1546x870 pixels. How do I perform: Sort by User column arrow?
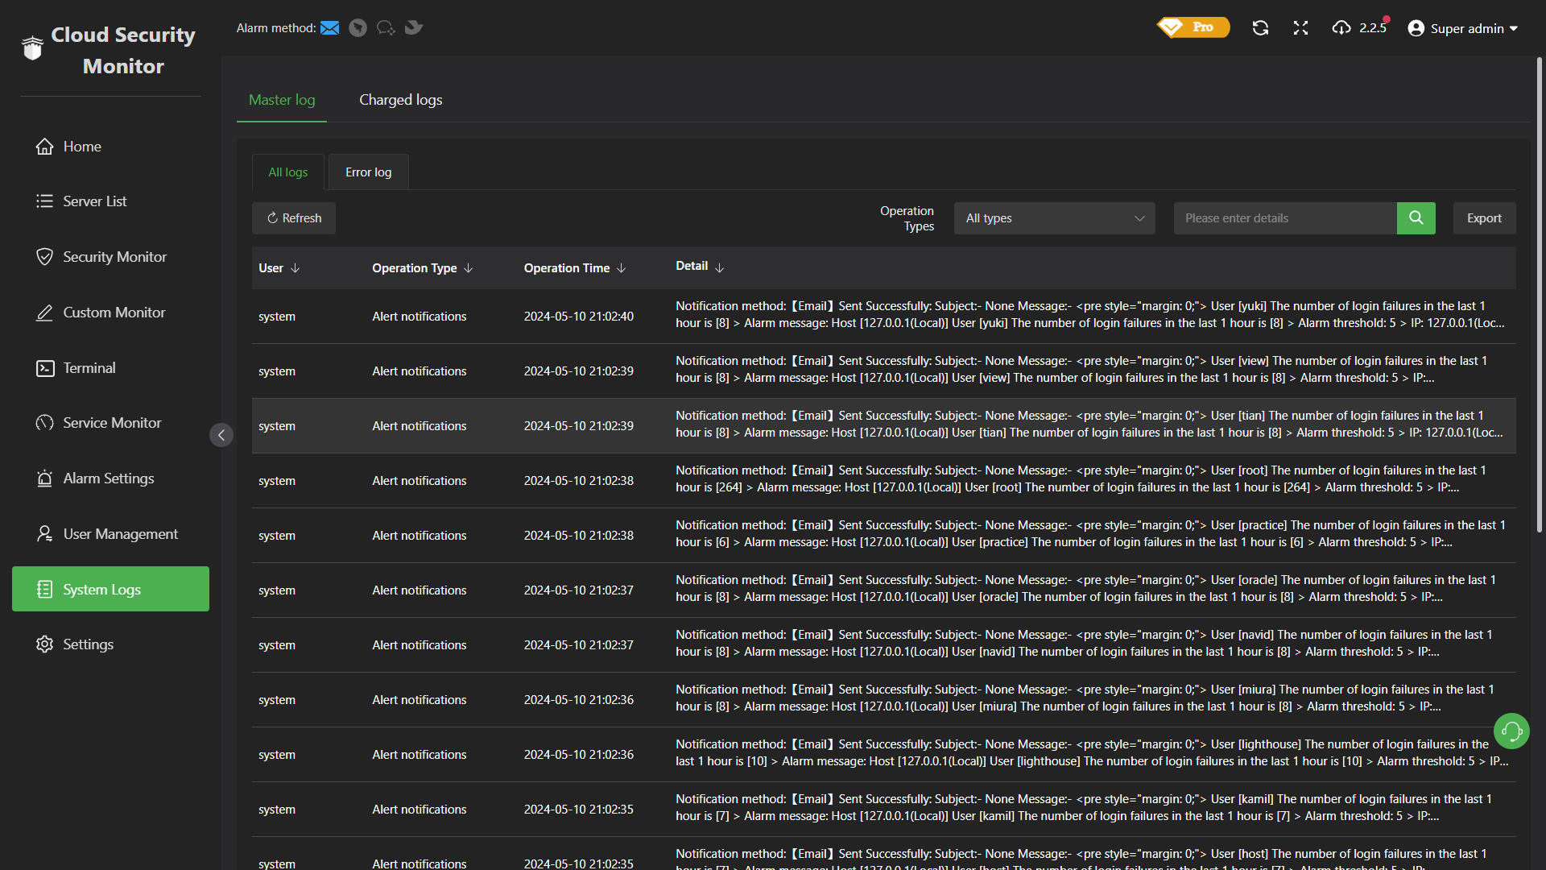(x=296, y=268)
